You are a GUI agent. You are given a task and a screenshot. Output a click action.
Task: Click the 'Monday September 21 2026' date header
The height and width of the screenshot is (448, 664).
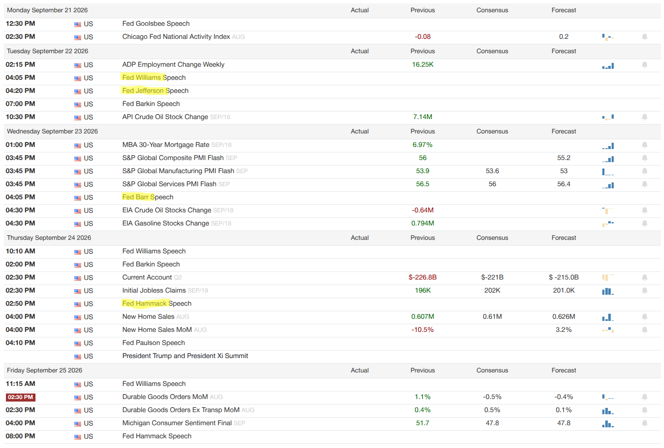coord(47,10)
